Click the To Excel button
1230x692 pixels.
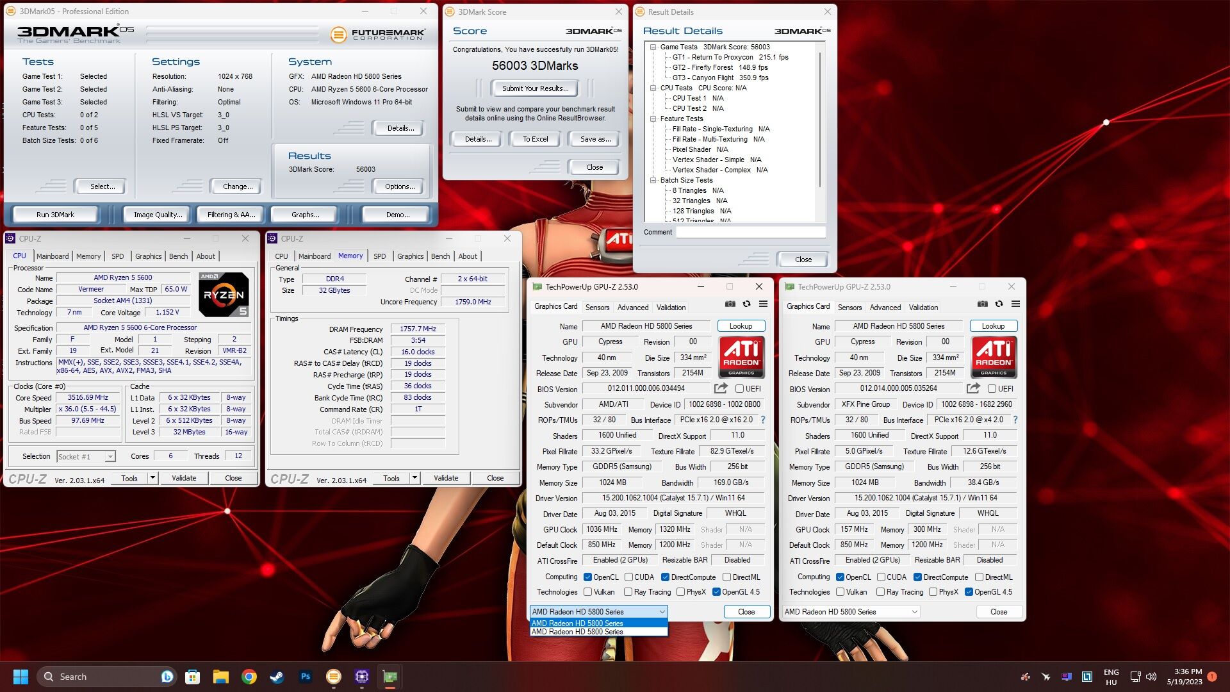[x=535, y=139]
